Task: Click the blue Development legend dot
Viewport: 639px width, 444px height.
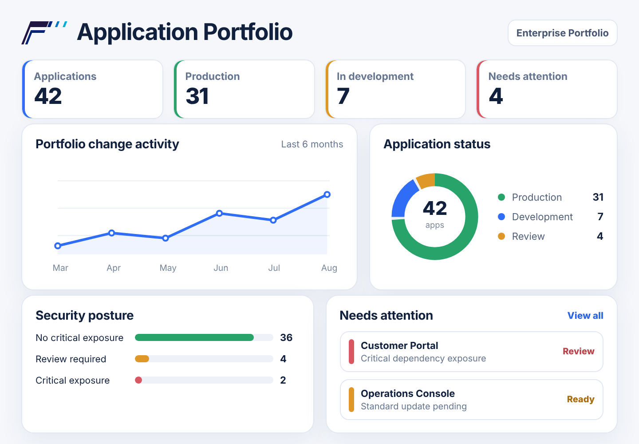Action: [501, 217]
